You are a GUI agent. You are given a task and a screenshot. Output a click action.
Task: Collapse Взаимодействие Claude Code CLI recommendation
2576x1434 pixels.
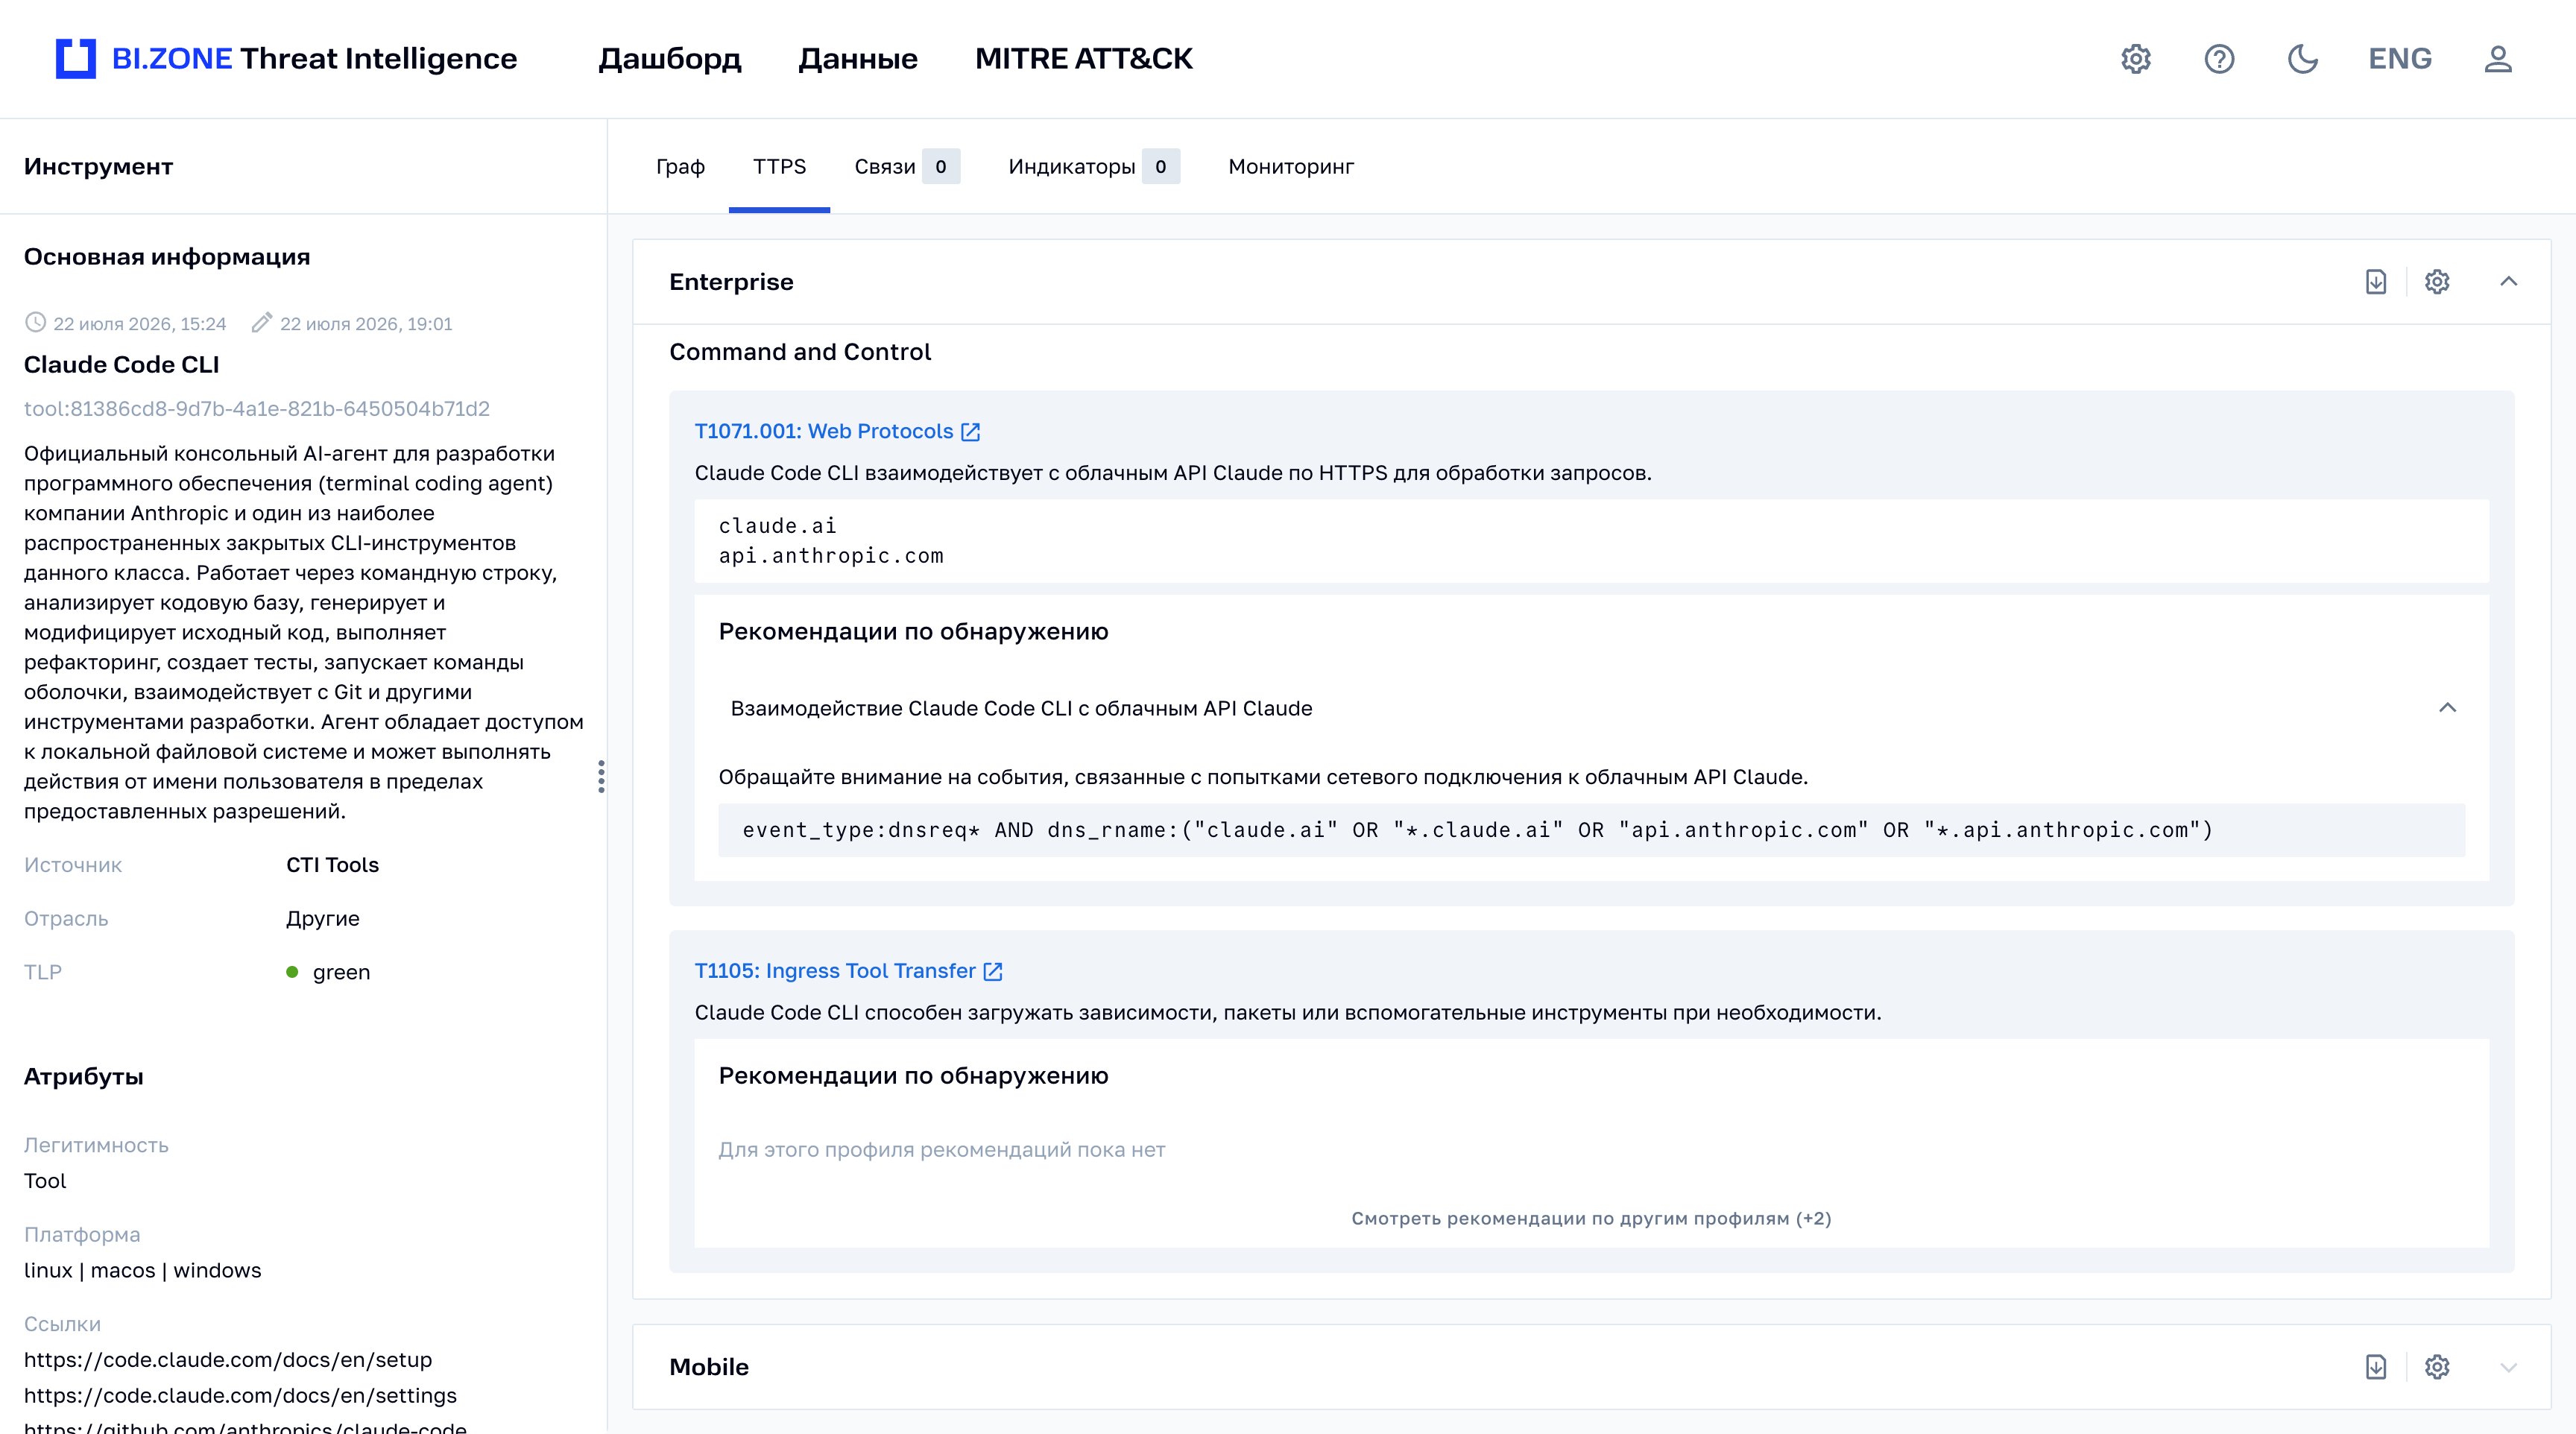click(x=2447, y=708)
